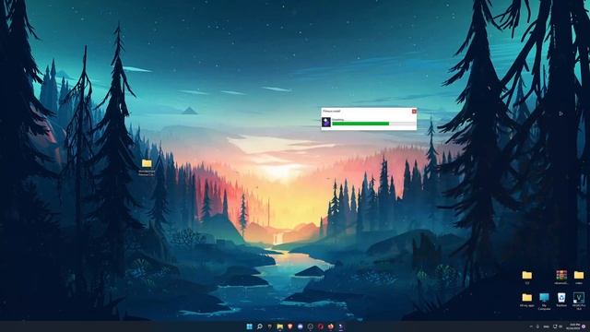Open the taskbar clock and date
590x332 pixels.
pyautogui.click(x=574, y=326)
